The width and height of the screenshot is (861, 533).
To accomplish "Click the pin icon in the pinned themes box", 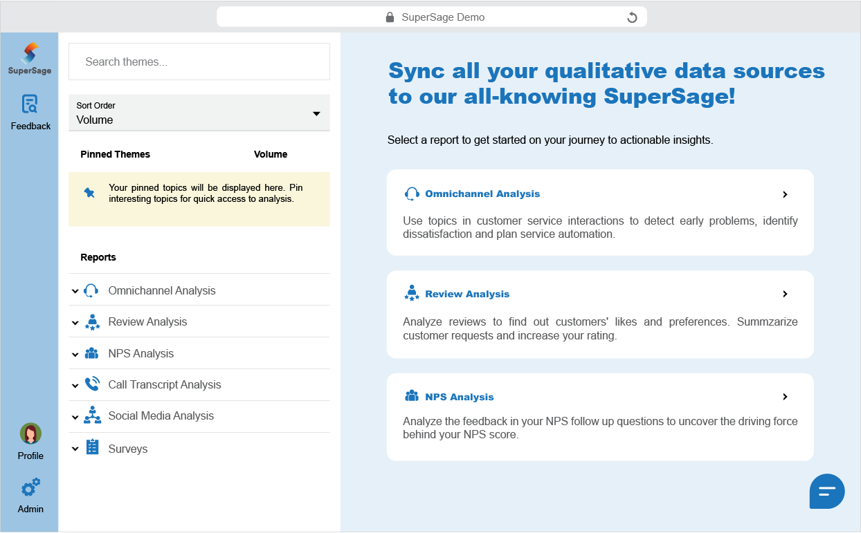I will (89, 193).
